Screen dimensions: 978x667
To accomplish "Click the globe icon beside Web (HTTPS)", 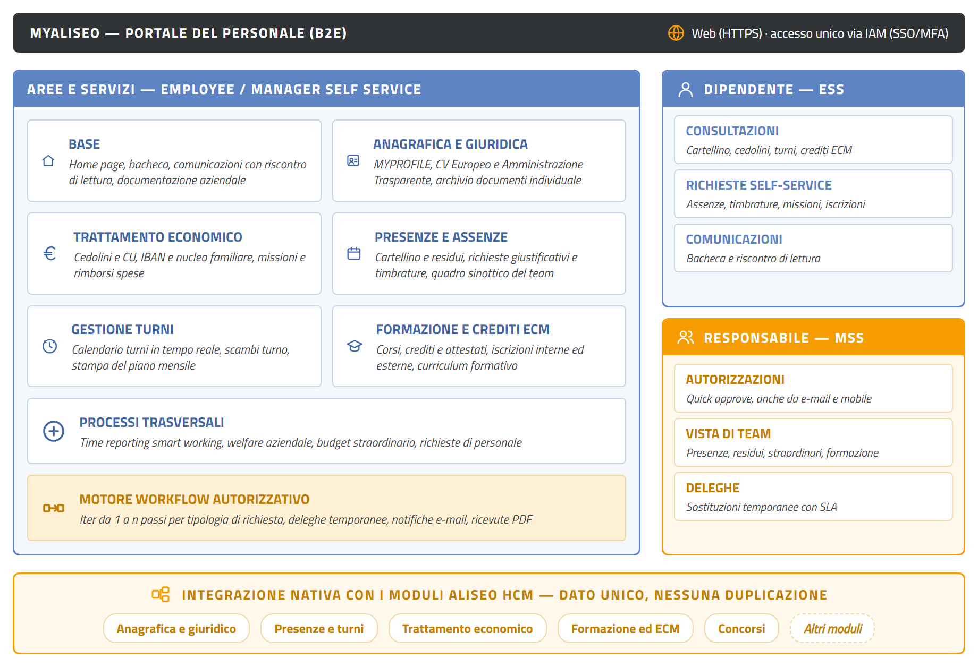I will 676,33.
